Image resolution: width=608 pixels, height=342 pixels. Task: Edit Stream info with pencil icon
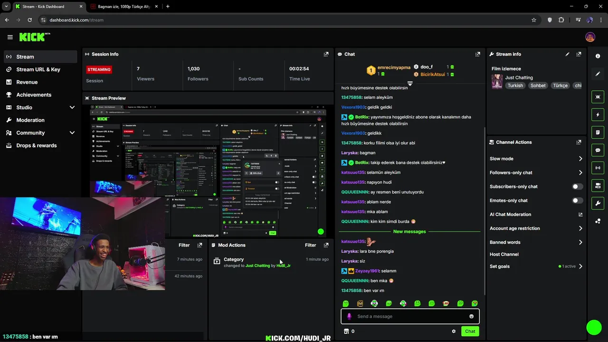point(567,54)
